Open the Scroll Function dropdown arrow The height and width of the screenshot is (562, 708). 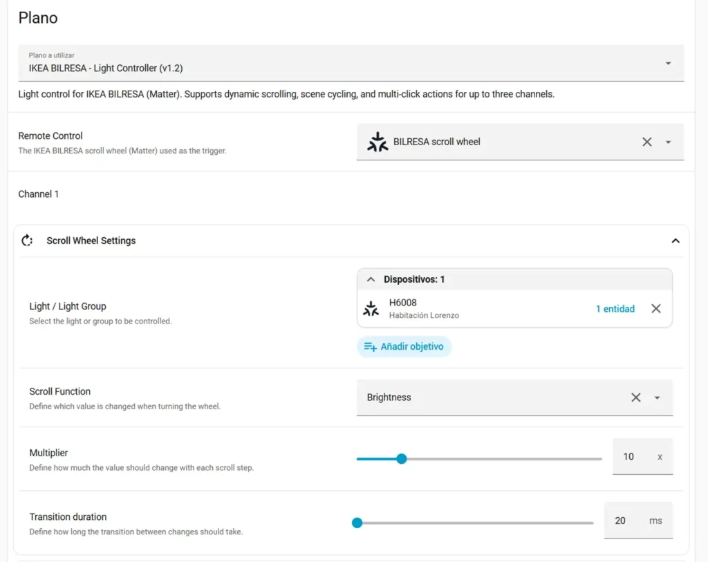click(657, 397)
